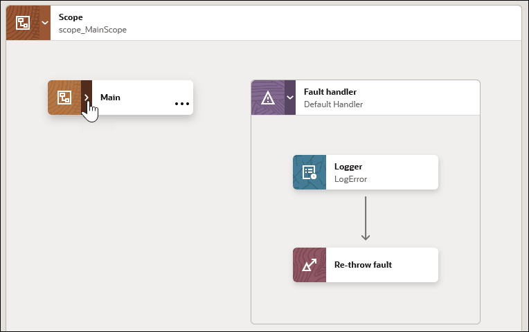Viewport: 529px width, 332px height.
Task: Click the Re-throw fault icon
Action: click(310, 265)
